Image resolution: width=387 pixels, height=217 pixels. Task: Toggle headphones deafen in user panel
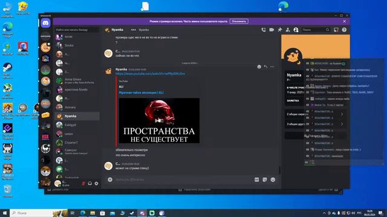pos(90,183)
